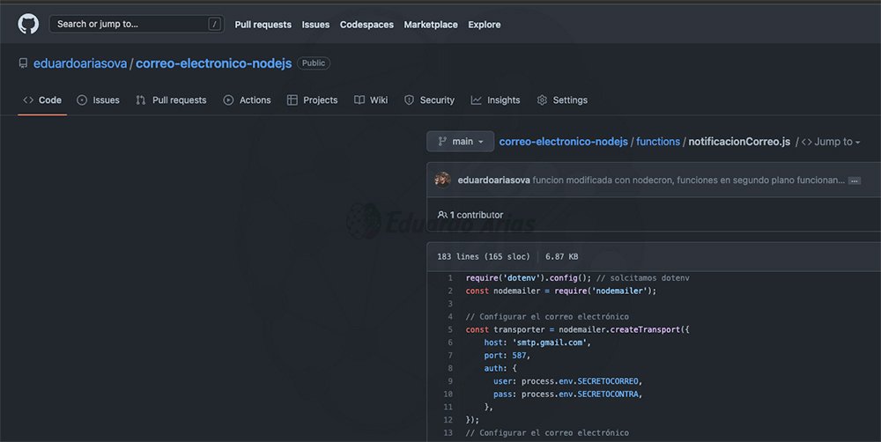Select code line number 13
881x442 pixels.
pos(448,433)
